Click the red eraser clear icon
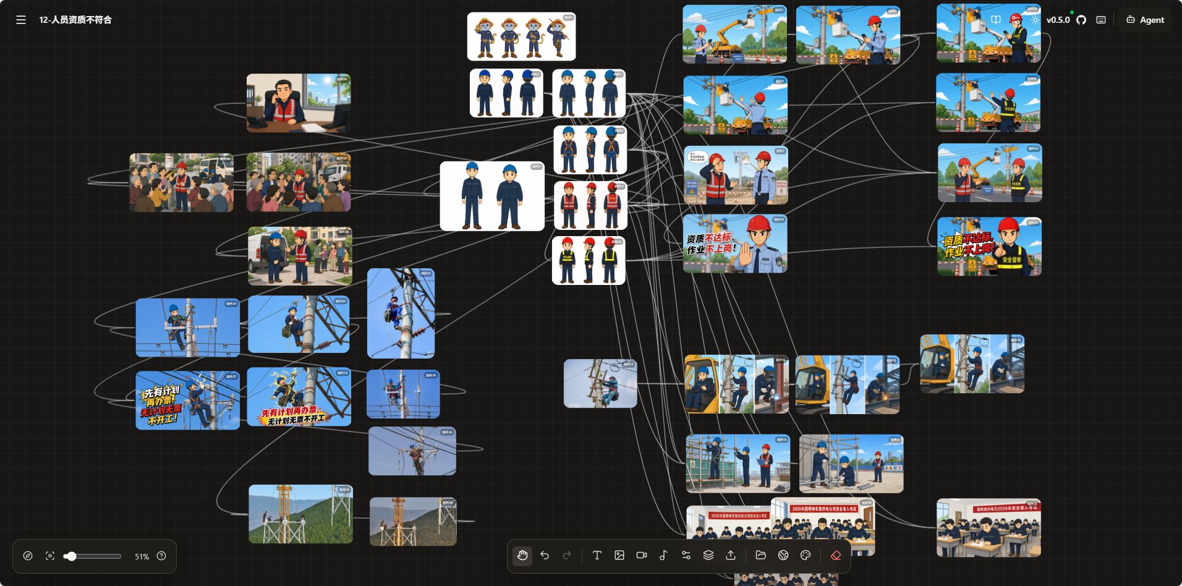The image size is (1182, 586). click(836, 555)
